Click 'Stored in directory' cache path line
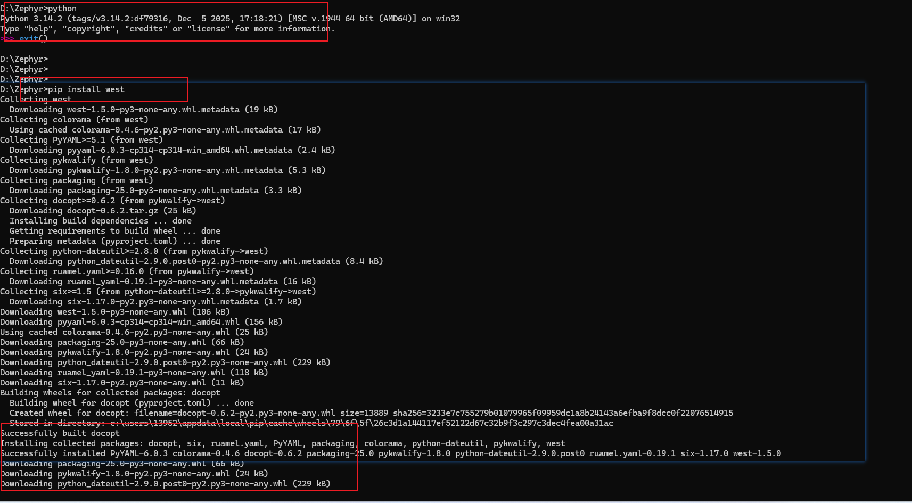Viewport: 912px width, 503px height. click(x=311, y=423)
